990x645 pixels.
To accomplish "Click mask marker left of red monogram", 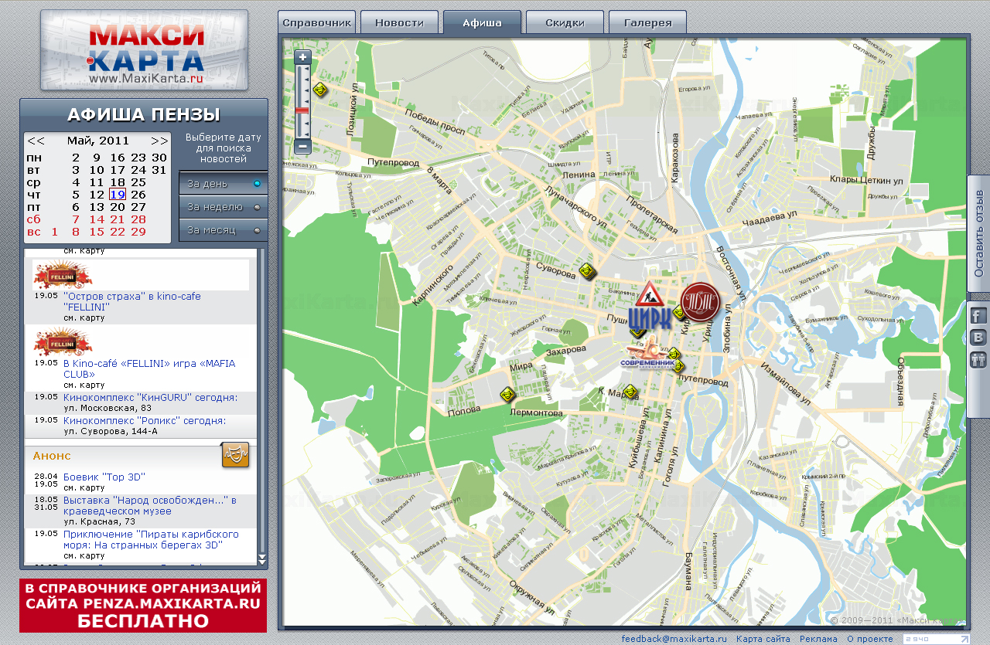I will 678,312.
